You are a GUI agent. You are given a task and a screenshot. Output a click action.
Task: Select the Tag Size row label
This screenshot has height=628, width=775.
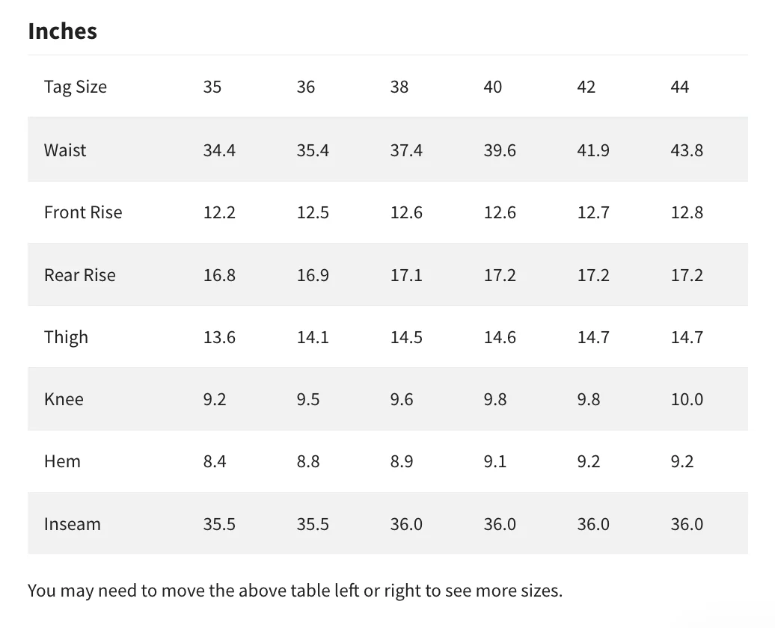[x=75, y=87]
